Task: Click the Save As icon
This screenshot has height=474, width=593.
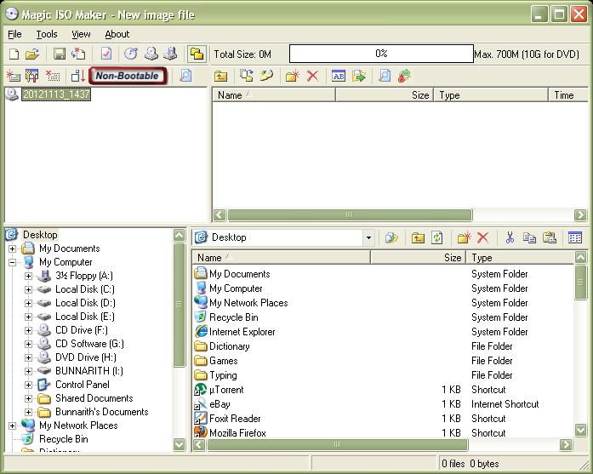Action: (78, 54)
